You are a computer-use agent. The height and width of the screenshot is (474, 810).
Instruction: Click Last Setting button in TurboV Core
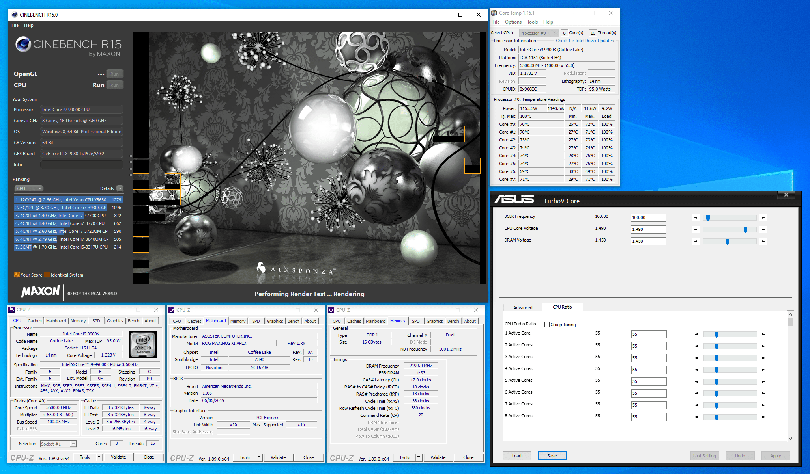pos(705,456)
